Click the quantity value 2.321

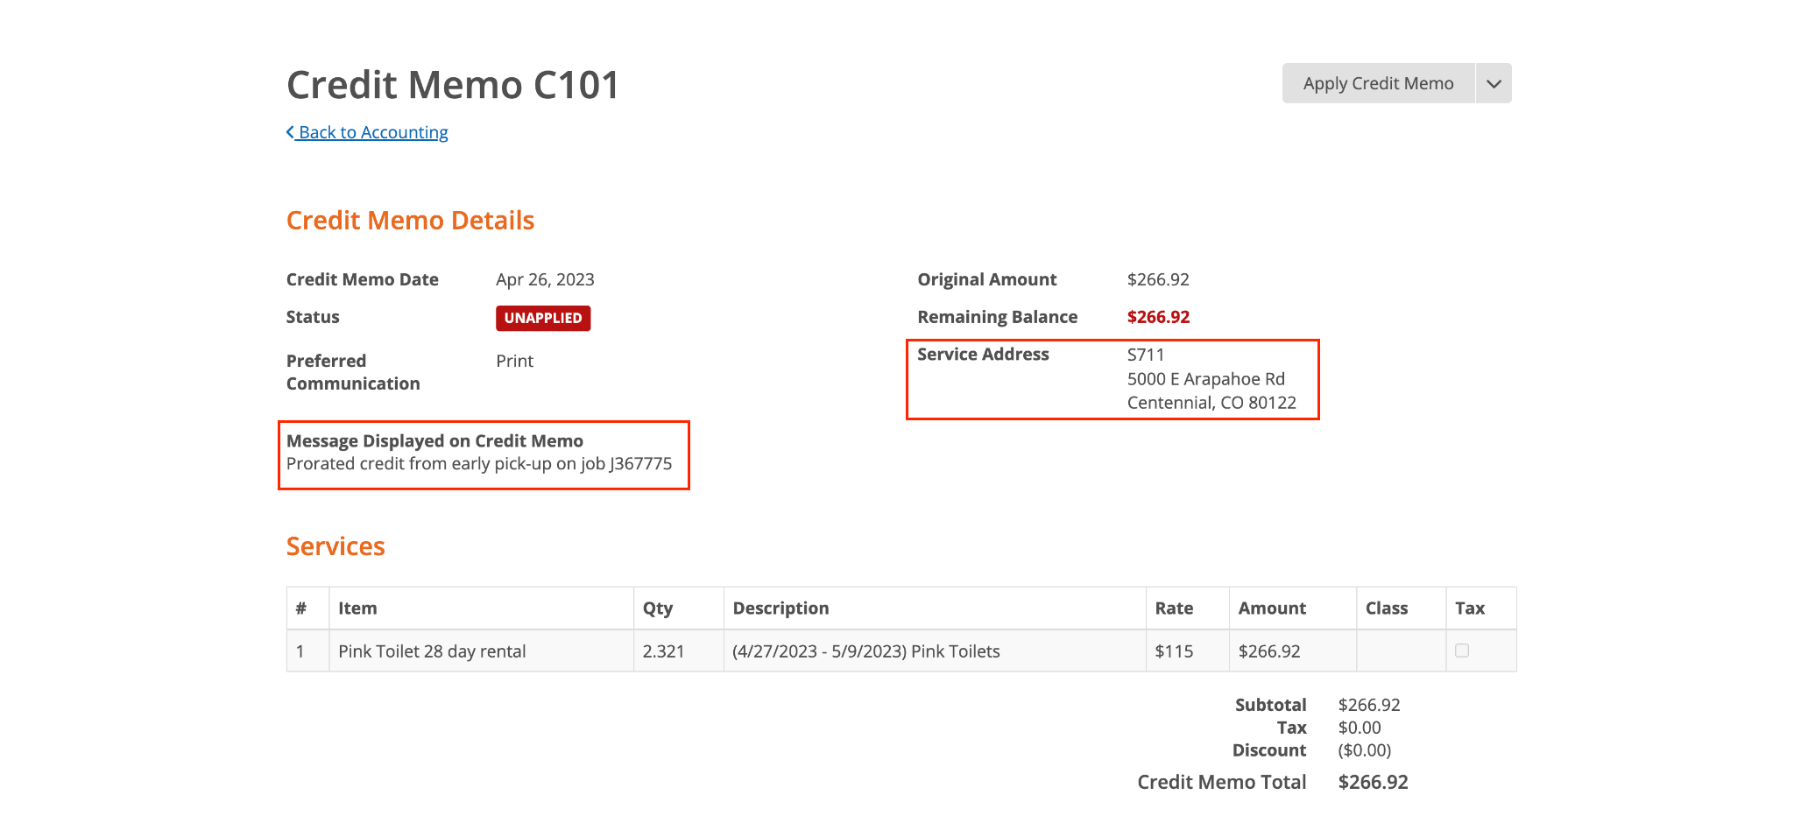tap(663, 651)
